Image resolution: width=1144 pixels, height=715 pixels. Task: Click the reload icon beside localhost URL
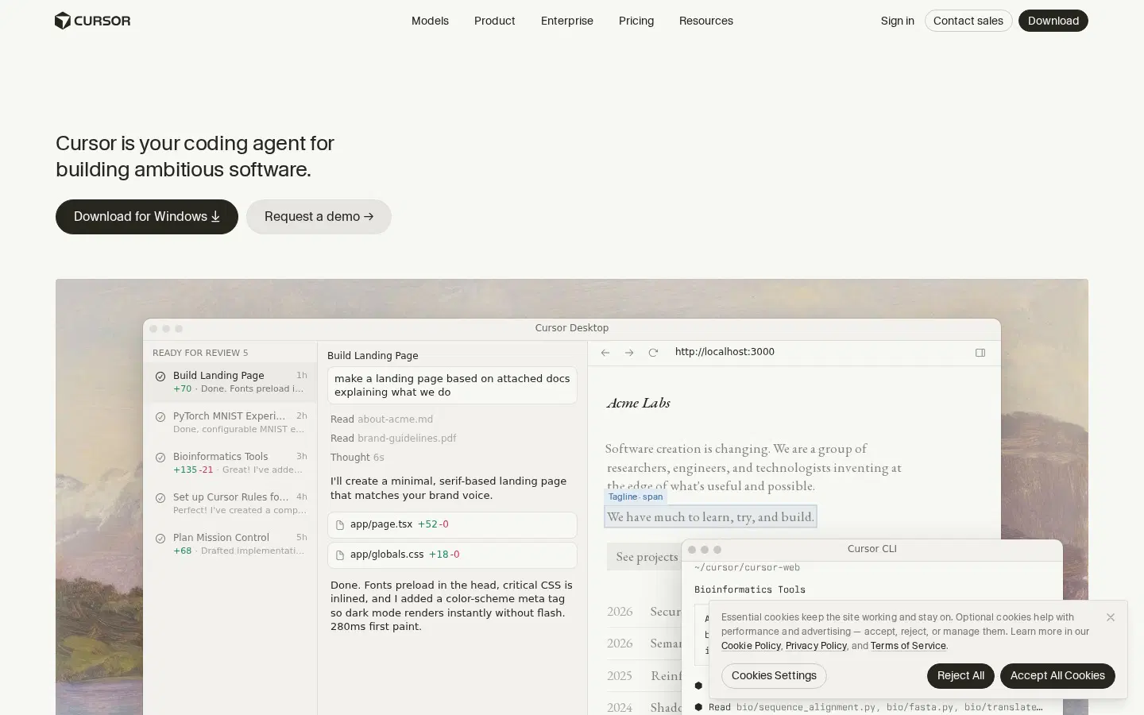[x=653, y=353]
